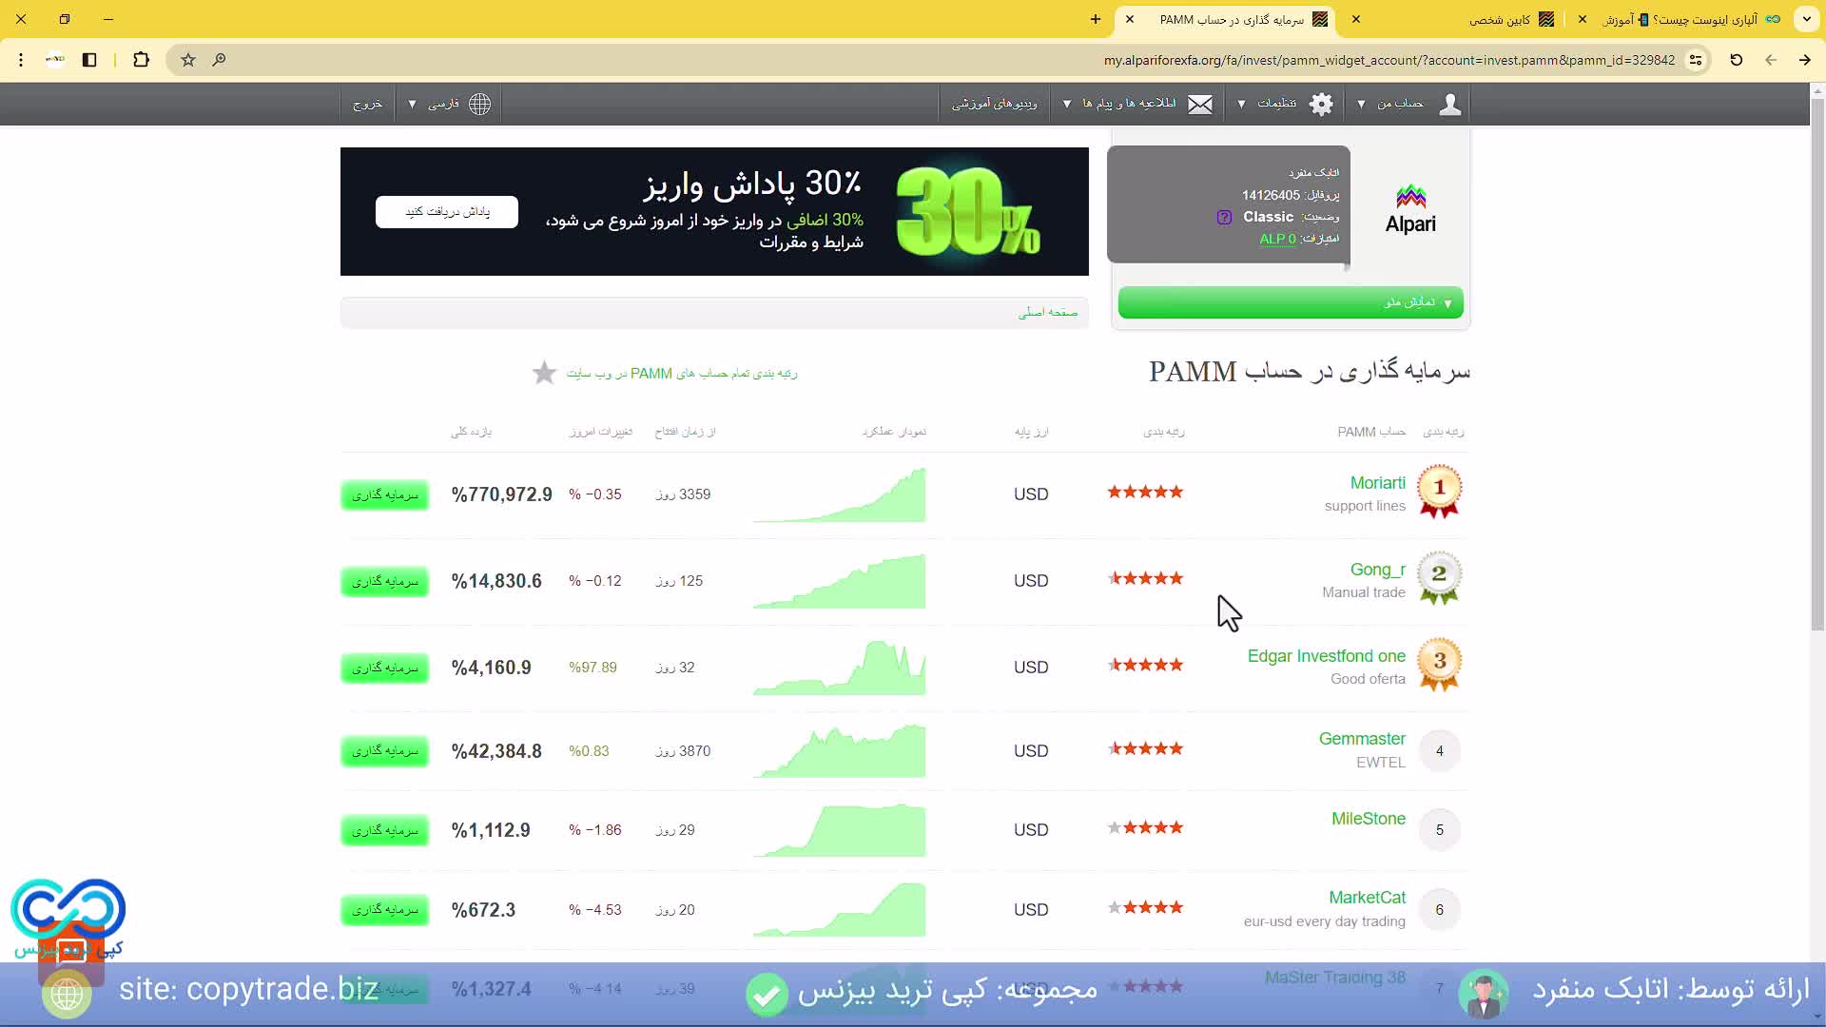Click the account person icon
This screenshot has height=1027, width=1826.
coord(1449,104)
